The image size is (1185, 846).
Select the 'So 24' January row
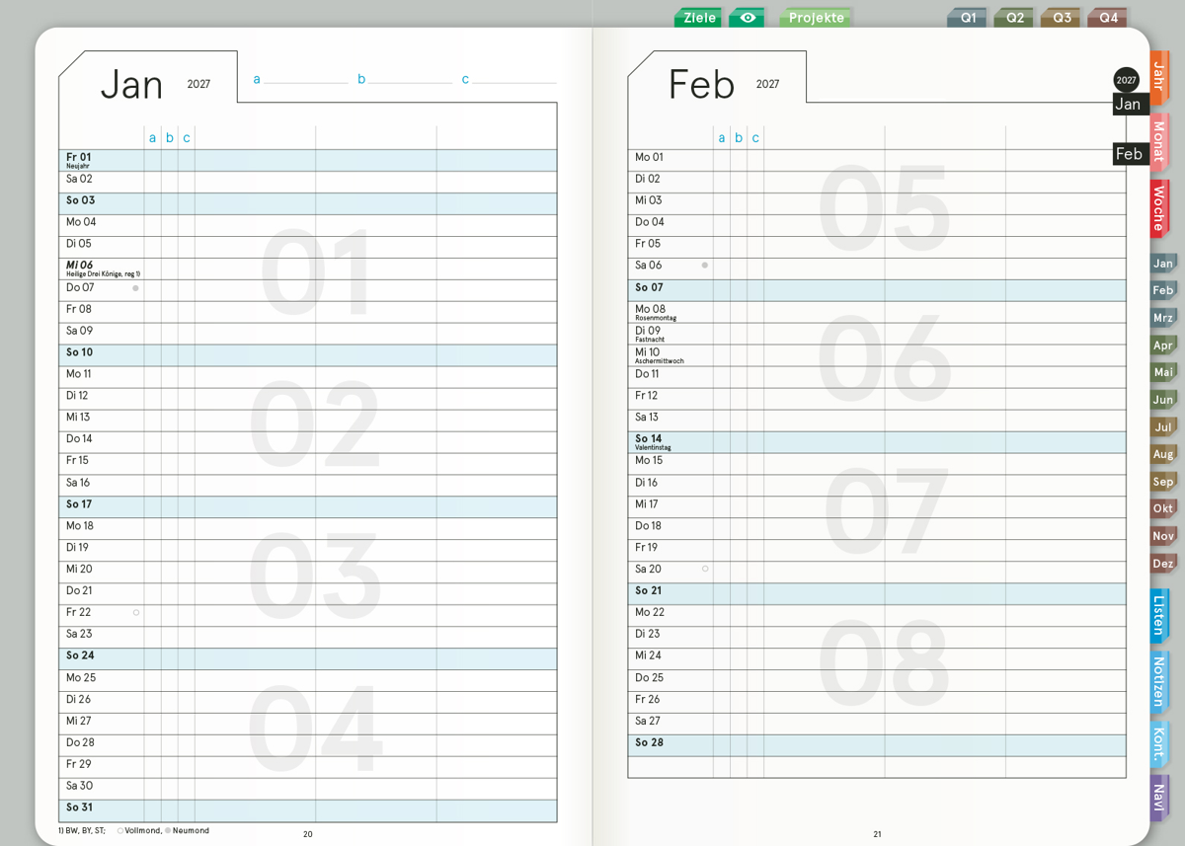point(308,658)
